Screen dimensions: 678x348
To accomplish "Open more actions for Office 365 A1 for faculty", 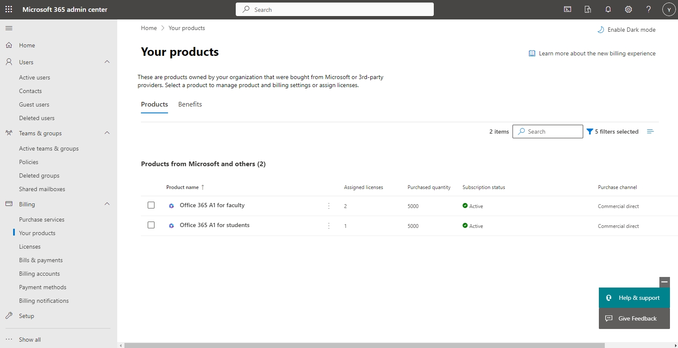I will click(329, 206).
